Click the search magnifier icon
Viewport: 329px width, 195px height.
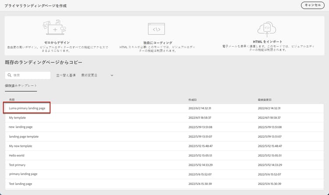click(10, 75)
